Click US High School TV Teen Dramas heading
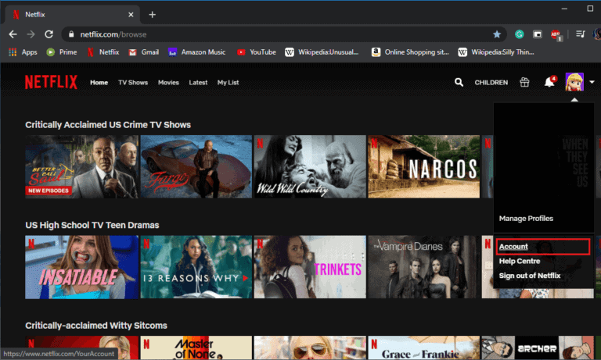 (x=92, y=226)
